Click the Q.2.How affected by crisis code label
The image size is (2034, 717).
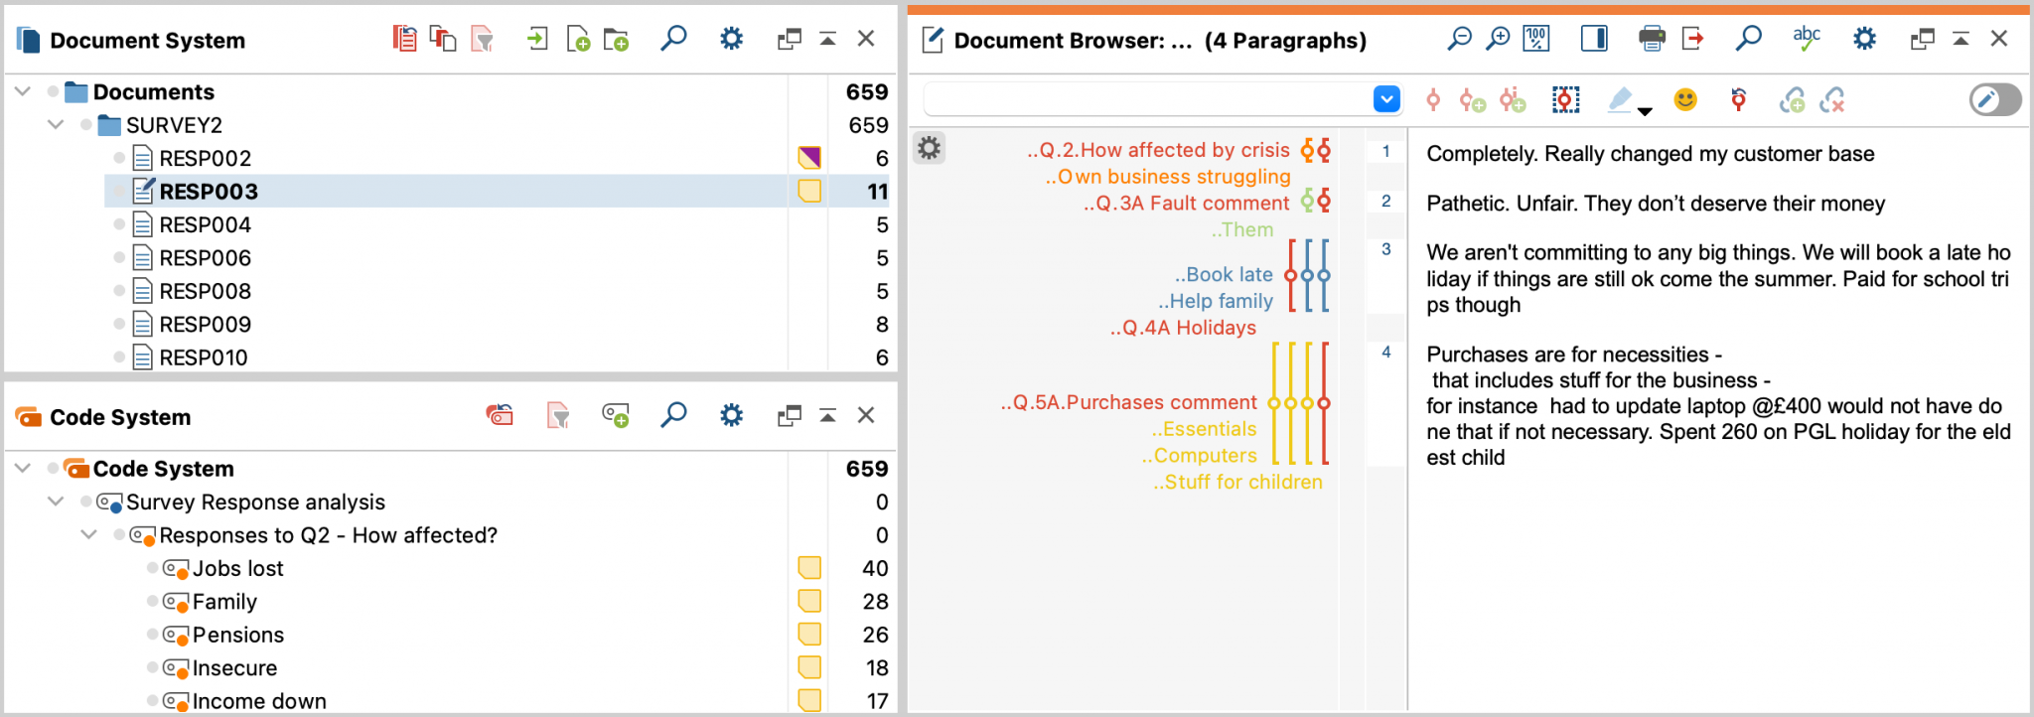tap(1158, 150)
